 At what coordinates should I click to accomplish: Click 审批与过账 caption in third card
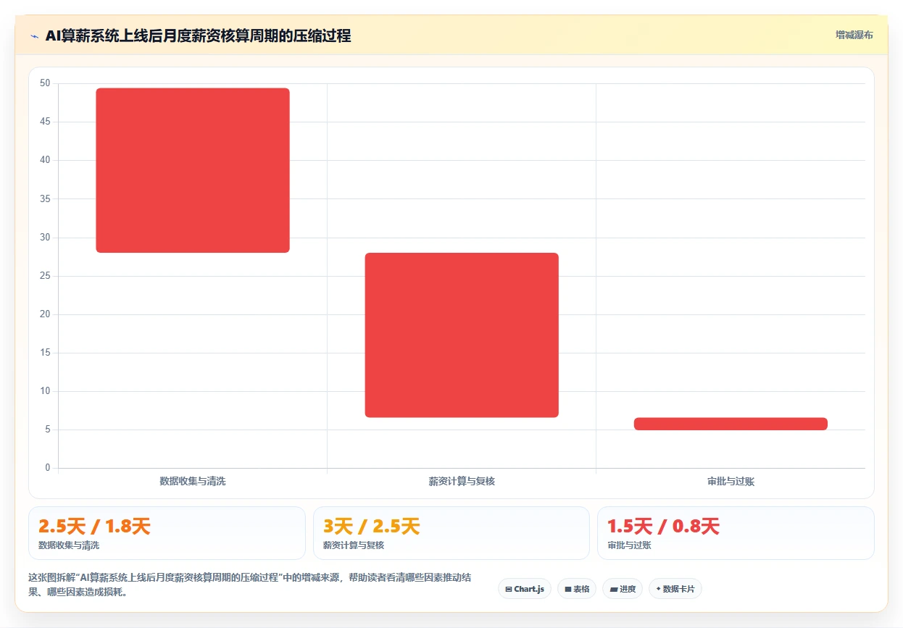click(629, 545)
